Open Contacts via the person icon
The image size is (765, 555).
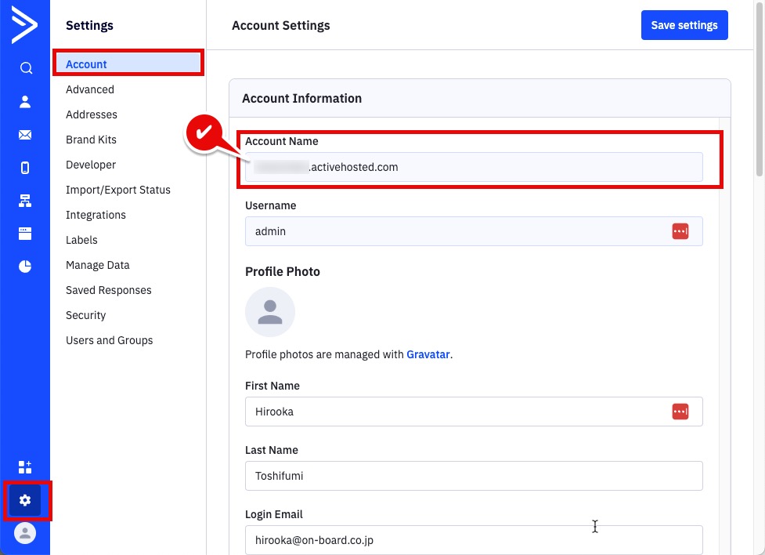pyautogui.click(x=25, y=101)
